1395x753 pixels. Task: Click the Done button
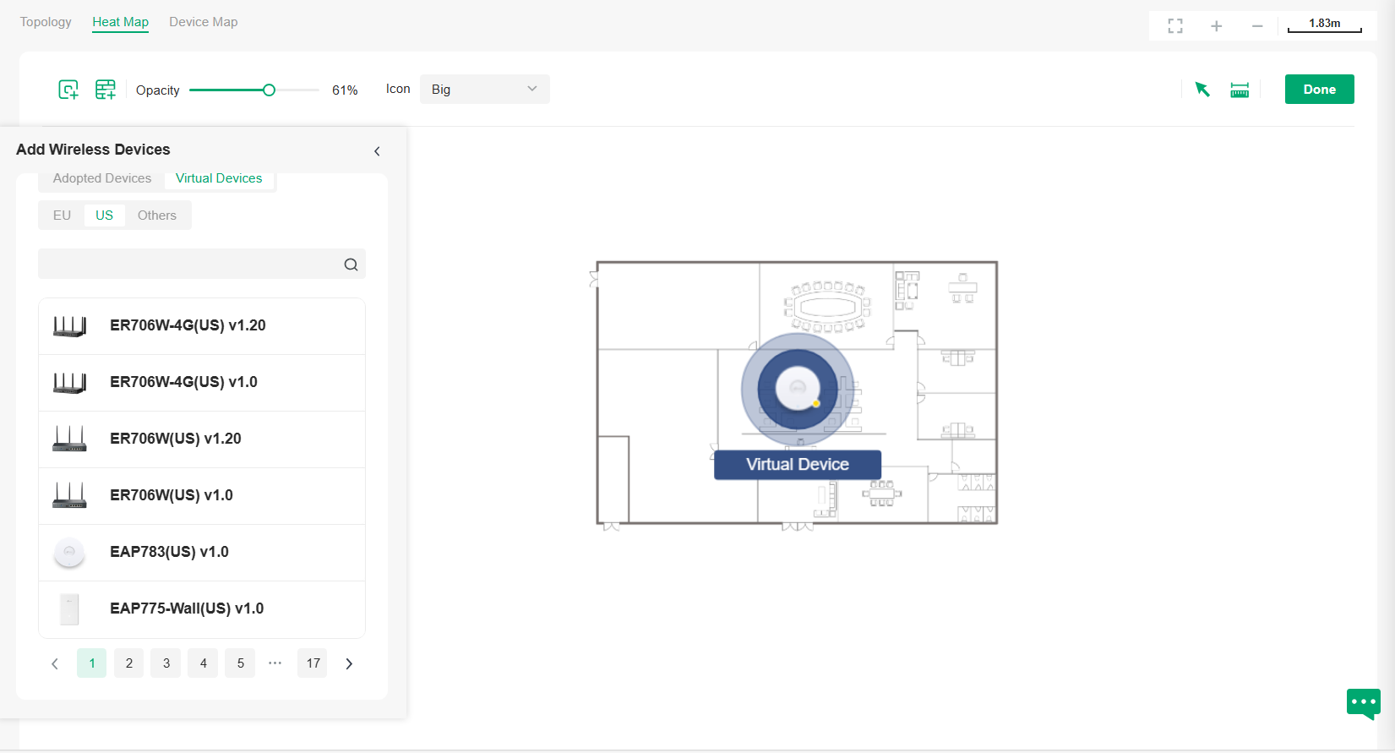point(1319,90)
